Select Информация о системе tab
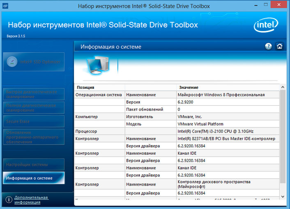The height and width of the screenshot is (209, 290). coord(34,178)
